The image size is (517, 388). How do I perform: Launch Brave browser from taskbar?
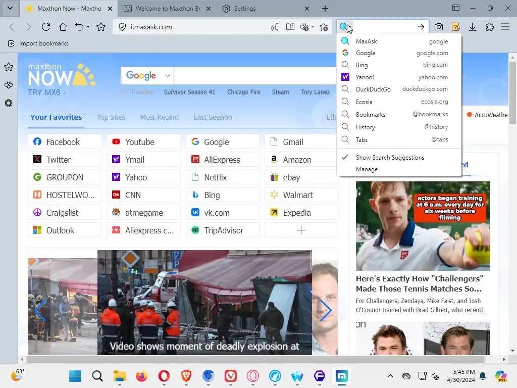tap(186, 376)
